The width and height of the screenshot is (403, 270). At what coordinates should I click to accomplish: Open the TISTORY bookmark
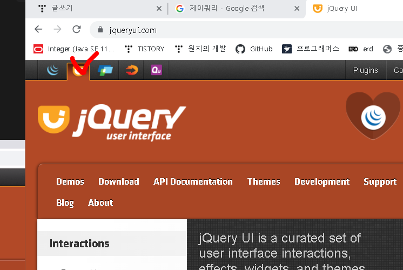coord(144,49)
